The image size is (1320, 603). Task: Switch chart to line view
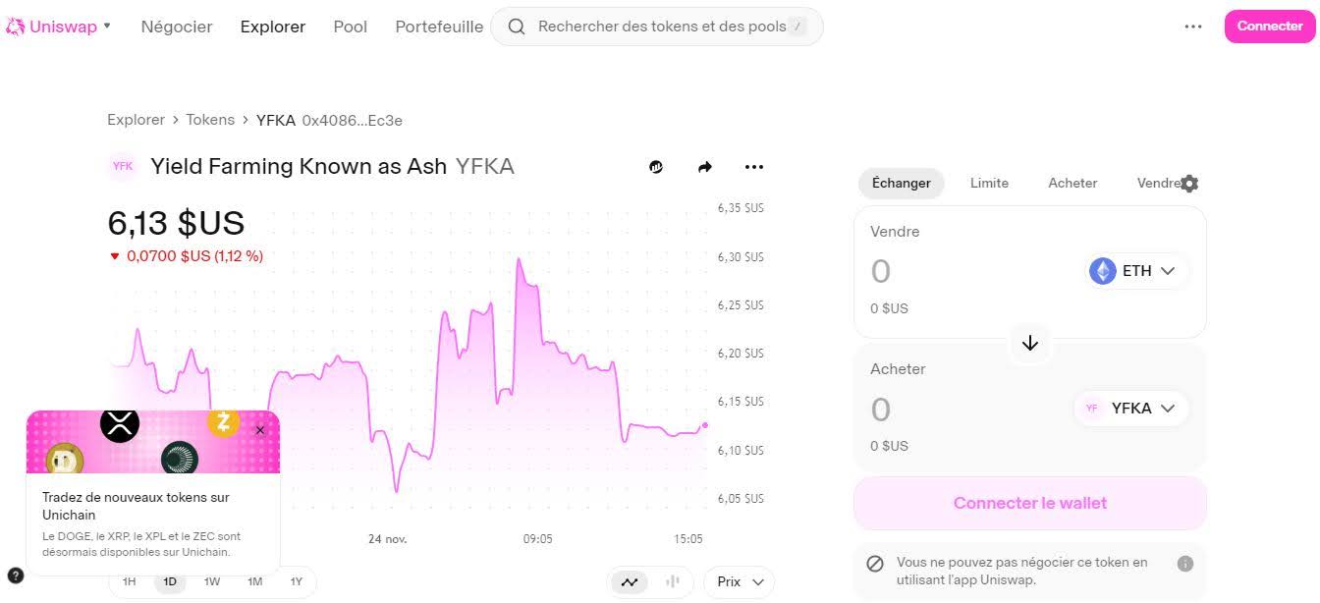click(630, 582)
